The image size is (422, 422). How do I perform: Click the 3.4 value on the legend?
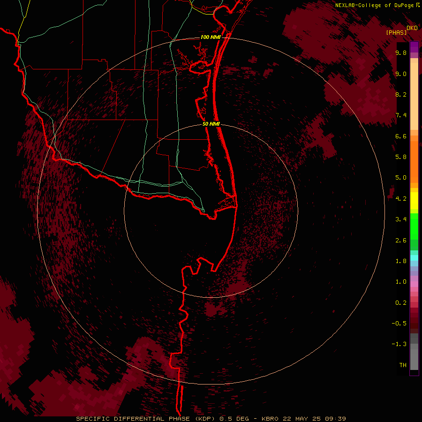tap(401, 219)
